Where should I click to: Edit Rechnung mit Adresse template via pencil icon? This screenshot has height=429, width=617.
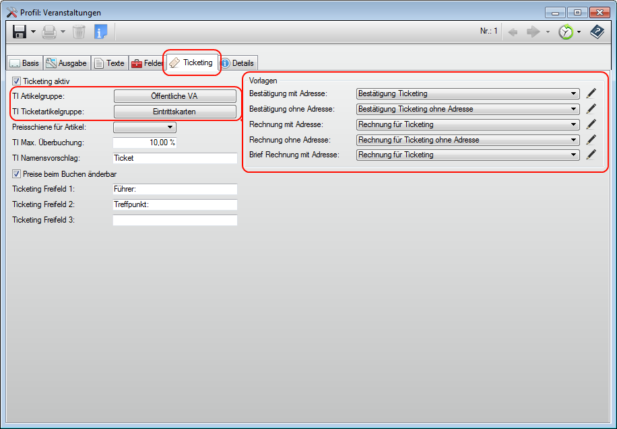coord(590,124)
